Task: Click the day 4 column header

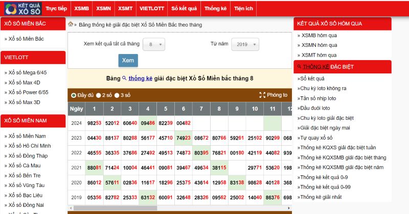Action: (x=147, y=109)
